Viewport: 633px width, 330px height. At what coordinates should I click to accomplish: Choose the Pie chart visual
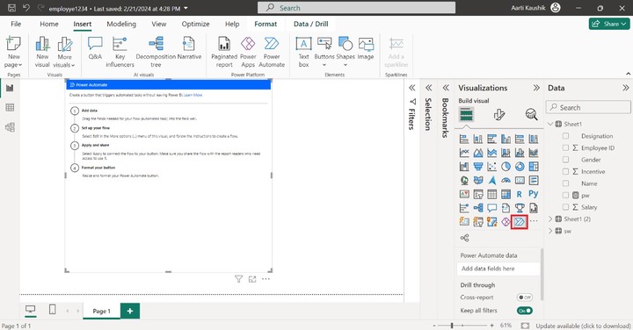(506, 167)
